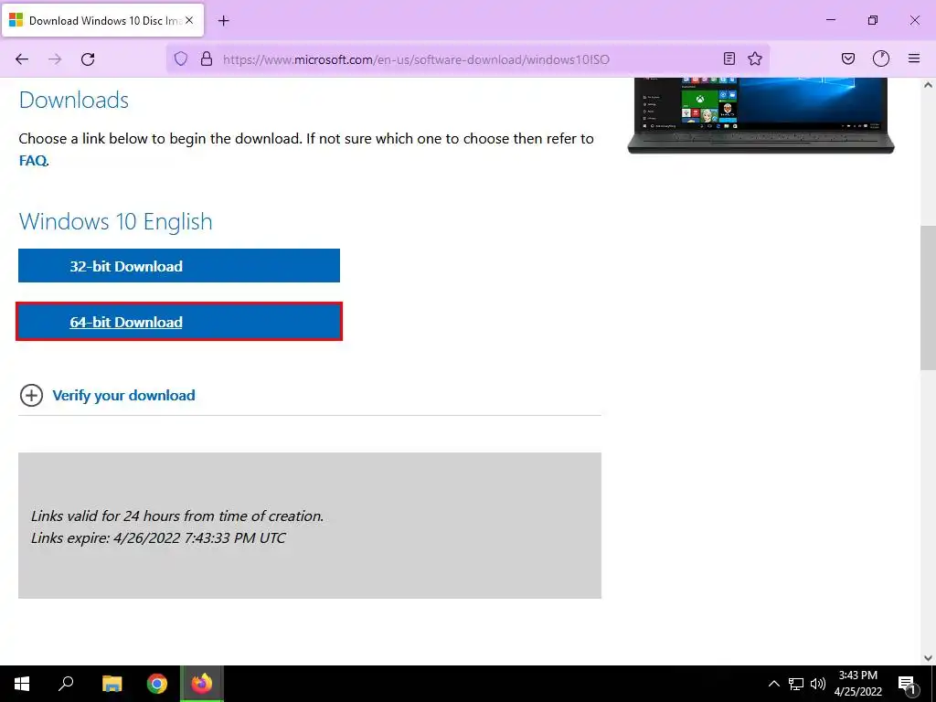Click the forward navigation arrow
Viewport: 936px width, 702px height.
click(x=55, y=59)
